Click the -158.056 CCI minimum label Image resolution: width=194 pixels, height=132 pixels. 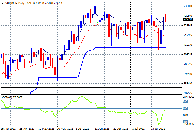tap(188, 124)
